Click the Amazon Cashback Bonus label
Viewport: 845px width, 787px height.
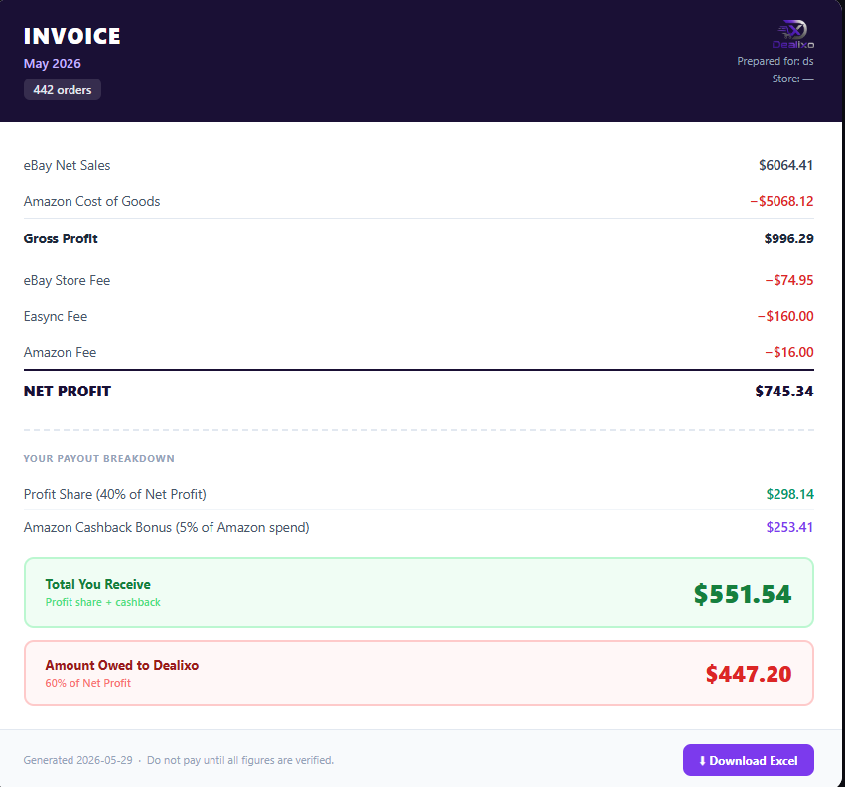(167, 527)
